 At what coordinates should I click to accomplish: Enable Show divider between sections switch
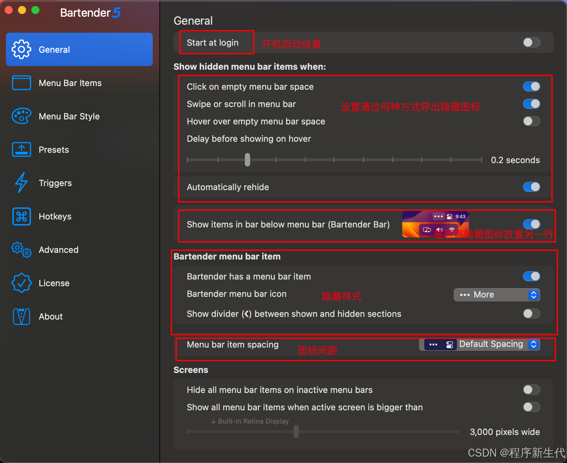531,314
